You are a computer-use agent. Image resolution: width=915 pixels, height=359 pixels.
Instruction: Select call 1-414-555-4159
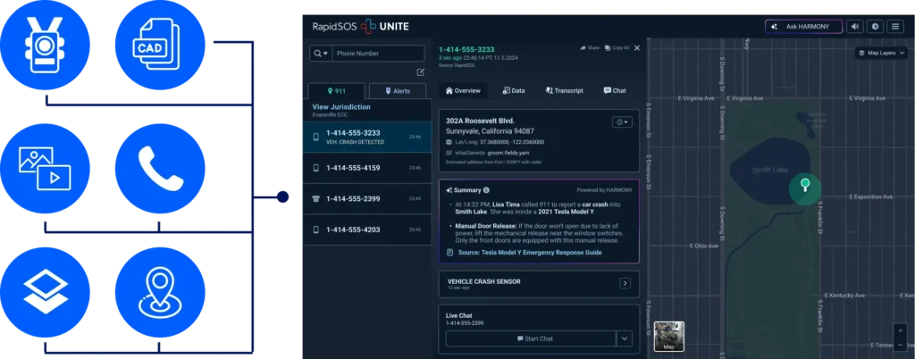(367, 168)
